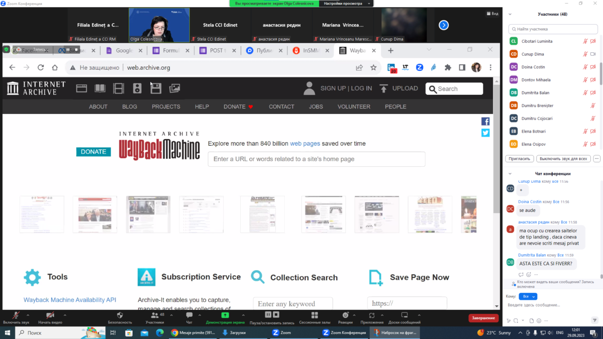Stop the Zoom recording
603x339 pixels.
[x=276, y=315]
